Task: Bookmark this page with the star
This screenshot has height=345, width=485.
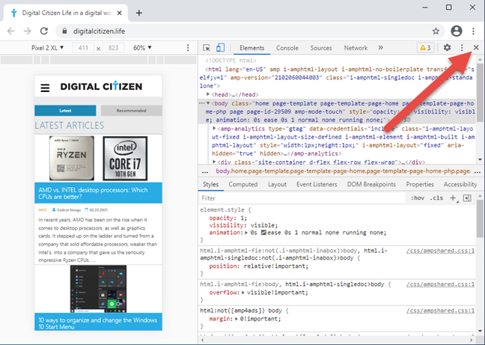Action: tap(436, 31)
